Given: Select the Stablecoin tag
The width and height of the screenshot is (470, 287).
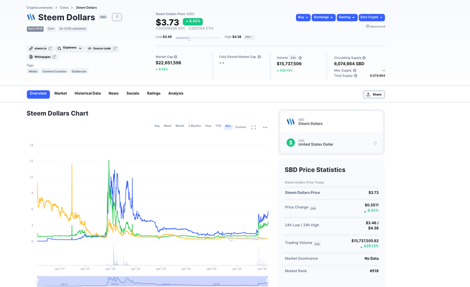Looking at the screenshot, I should 79,71.
